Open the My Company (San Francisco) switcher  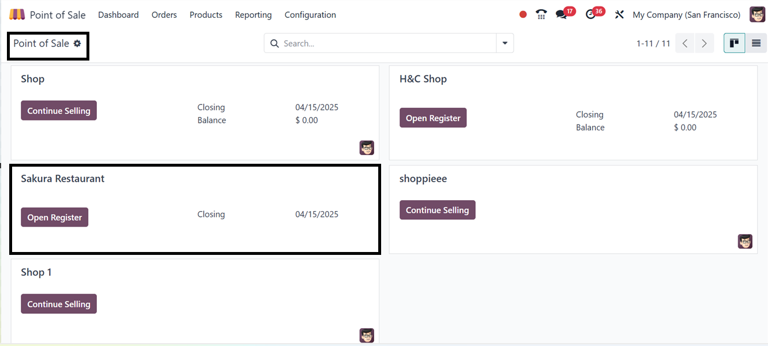(x=686, y=15)
